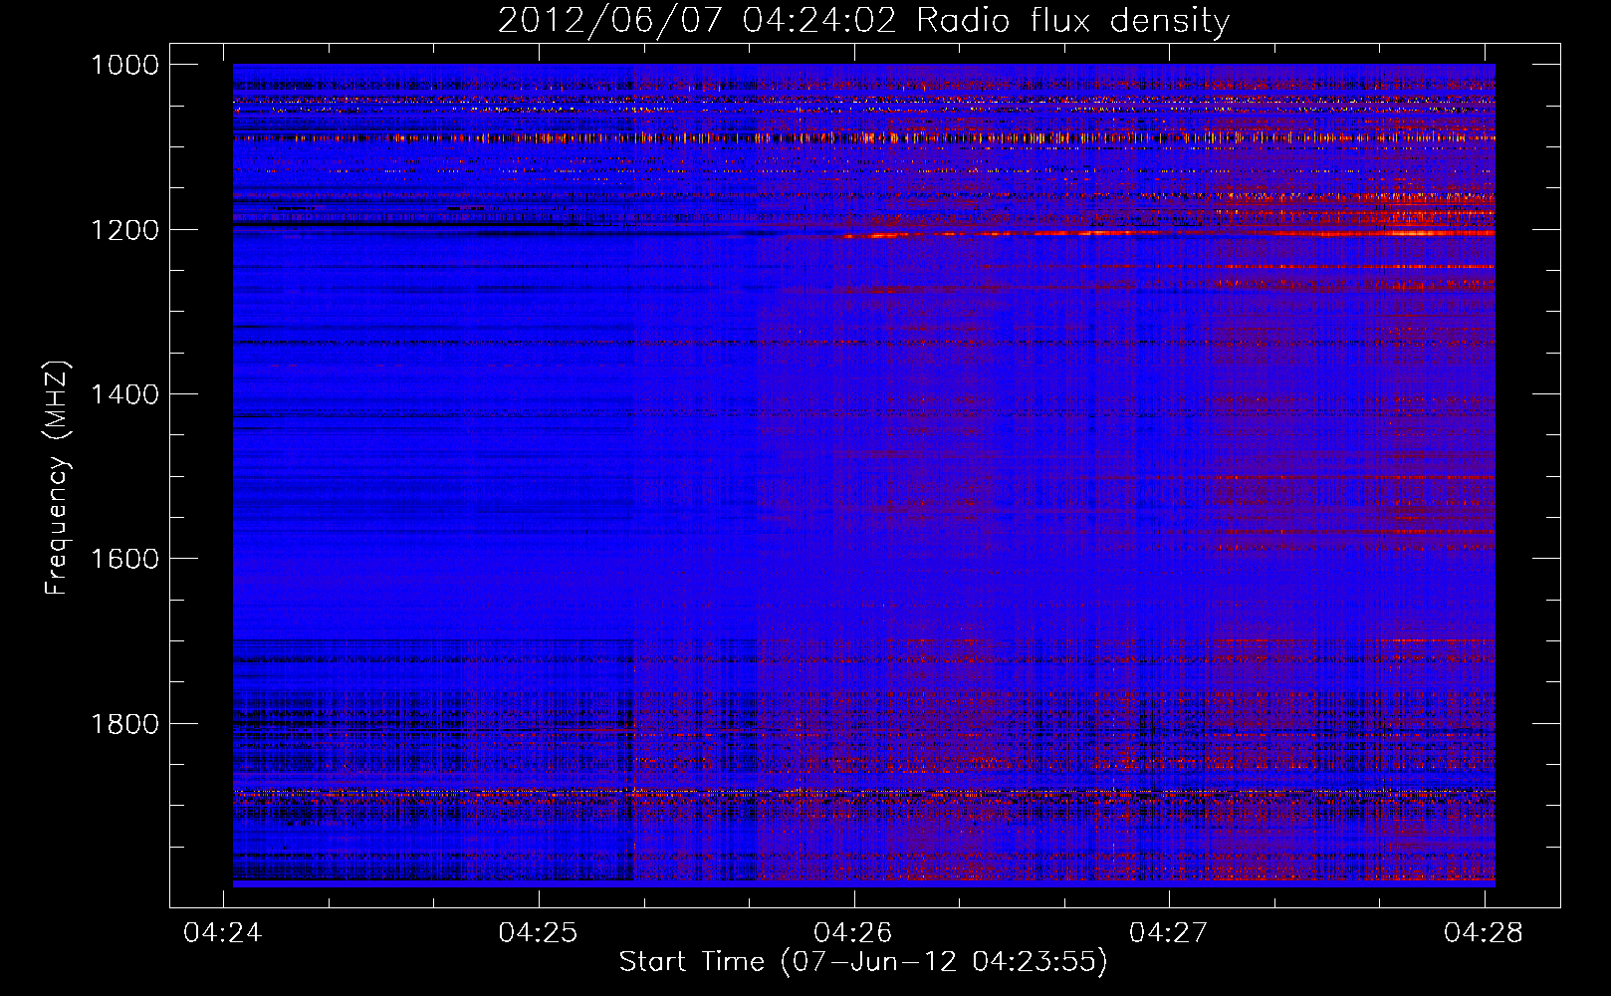Select the 04:26 time tick label
This screenshot has height=996, width=1611.
coord(853,932)
